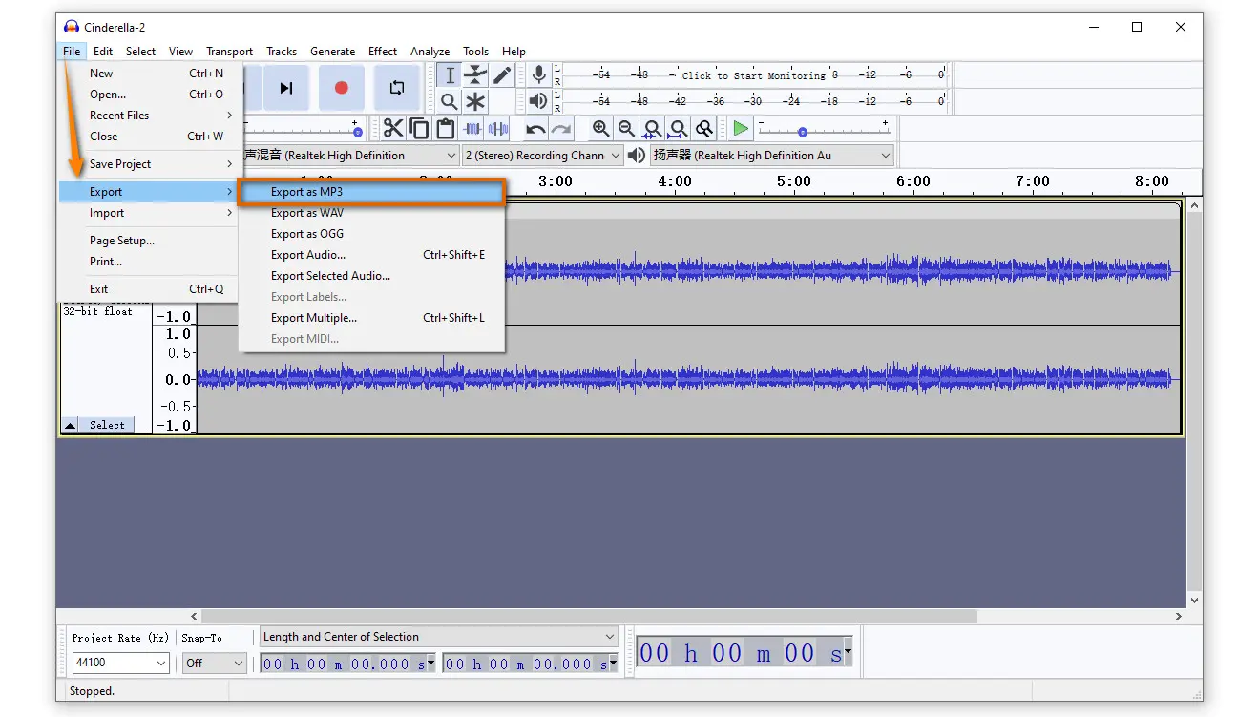Choose Export Audio... in the submenu
Image resolution: width=1258 pixels, height=717 pixels.
371,255
